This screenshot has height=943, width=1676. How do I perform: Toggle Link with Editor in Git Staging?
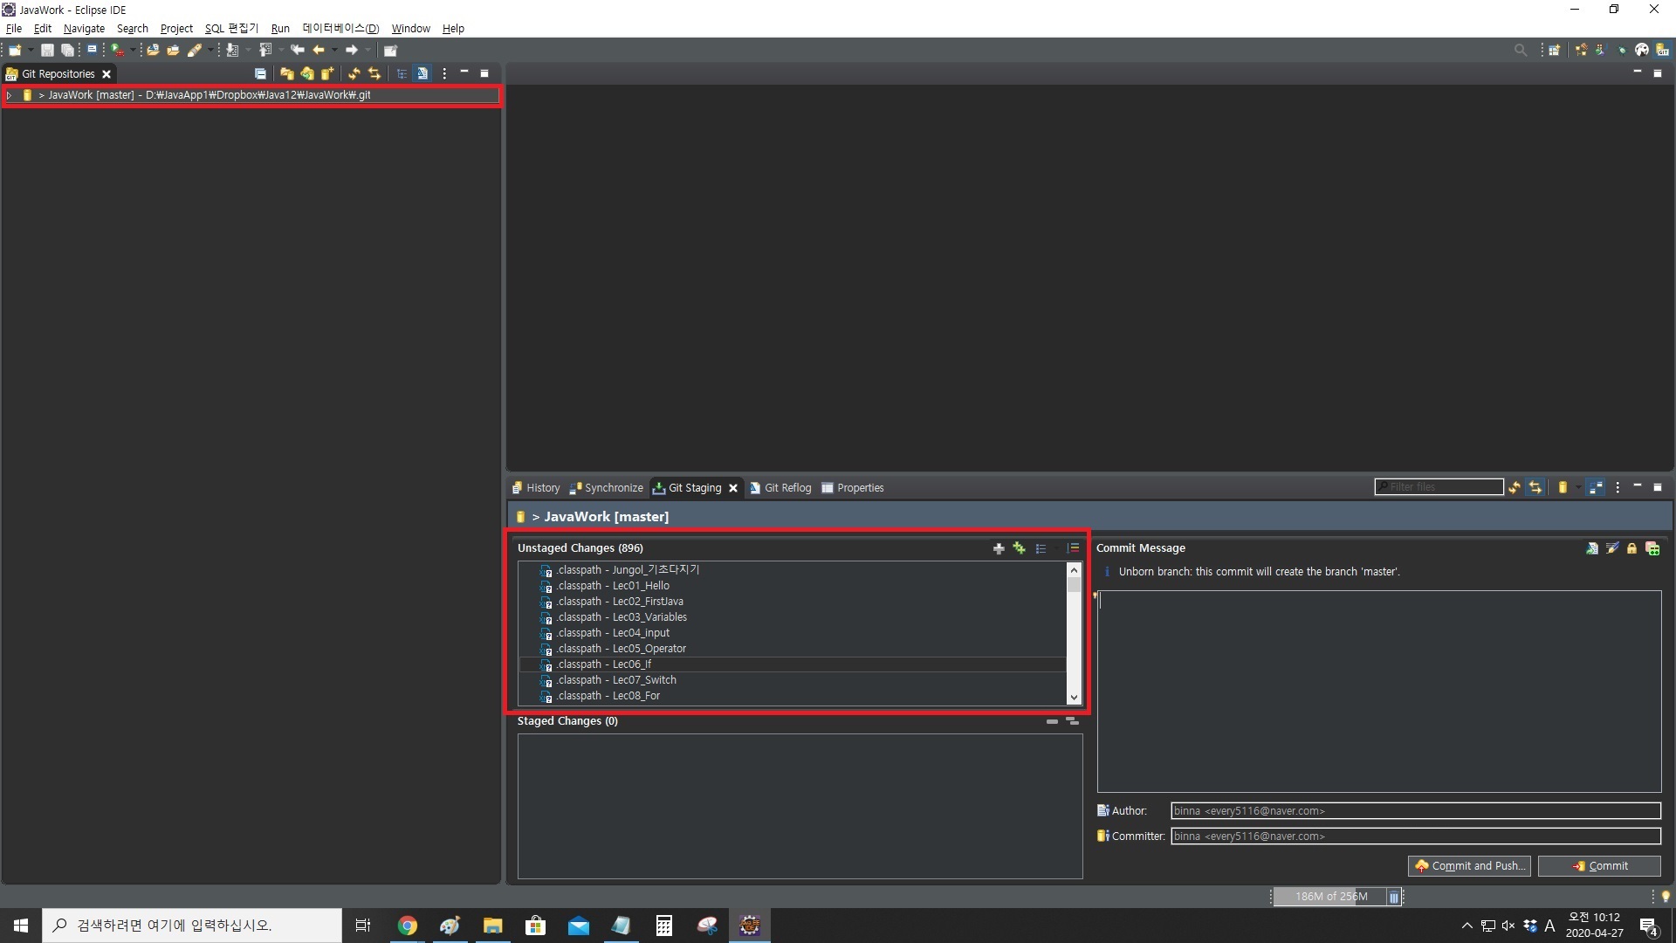[x=1535, y=487]
